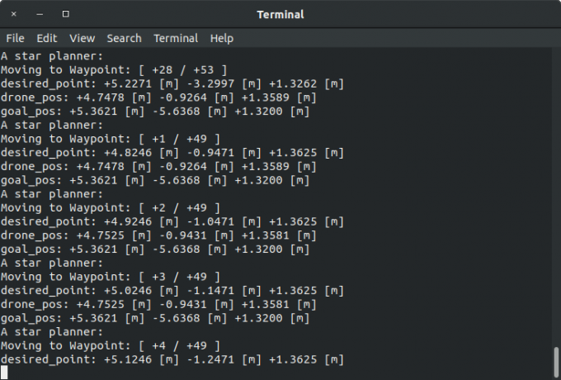
Task: Open the Search menu
Action: 124,38
